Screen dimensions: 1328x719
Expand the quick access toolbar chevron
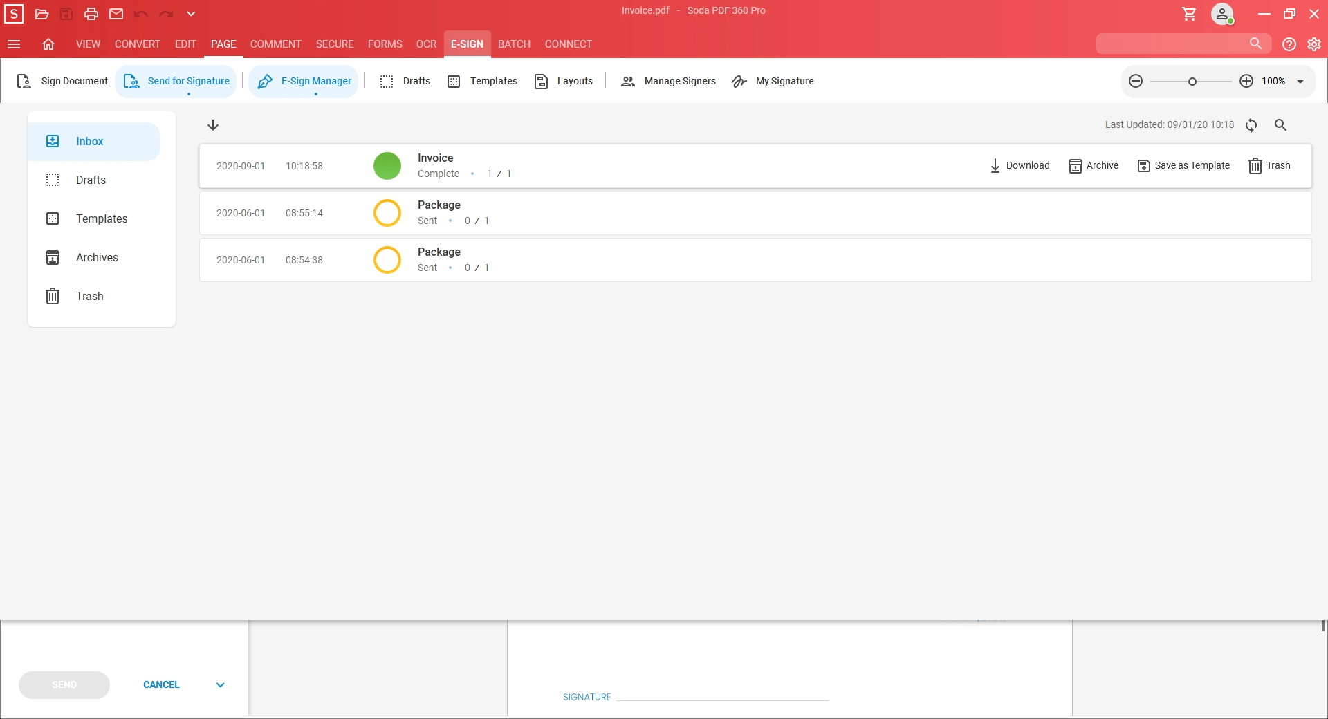pyautogui.click(x=191, y=14)
